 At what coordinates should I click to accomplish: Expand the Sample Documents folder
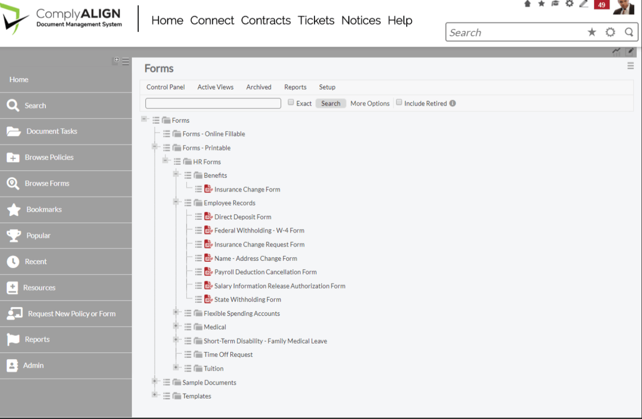click(154, 381)
